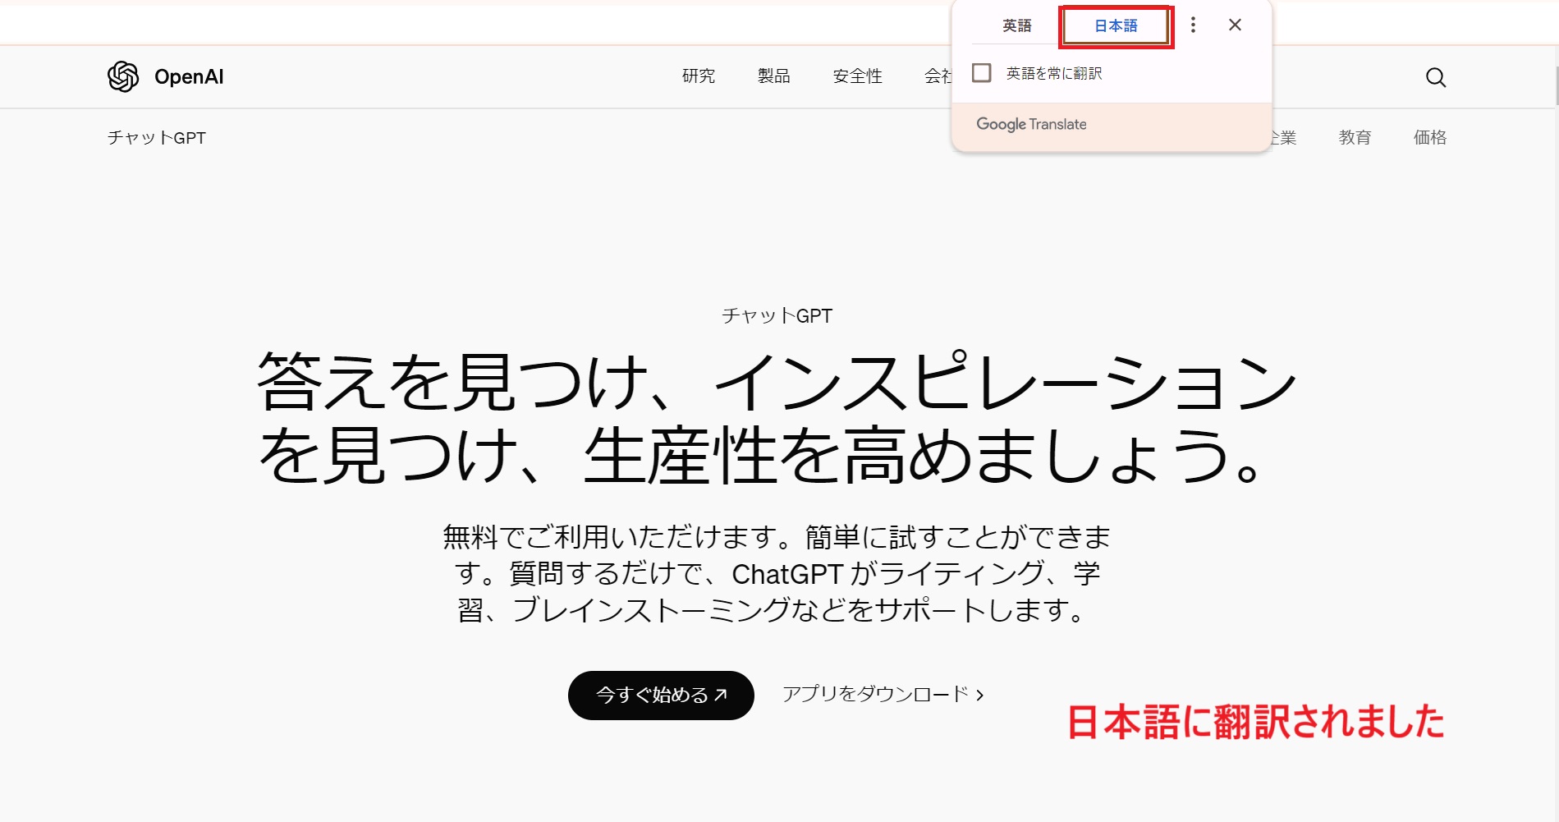
Task: Click the OpenAI wordmark text
Action: [x=189, y=77]
